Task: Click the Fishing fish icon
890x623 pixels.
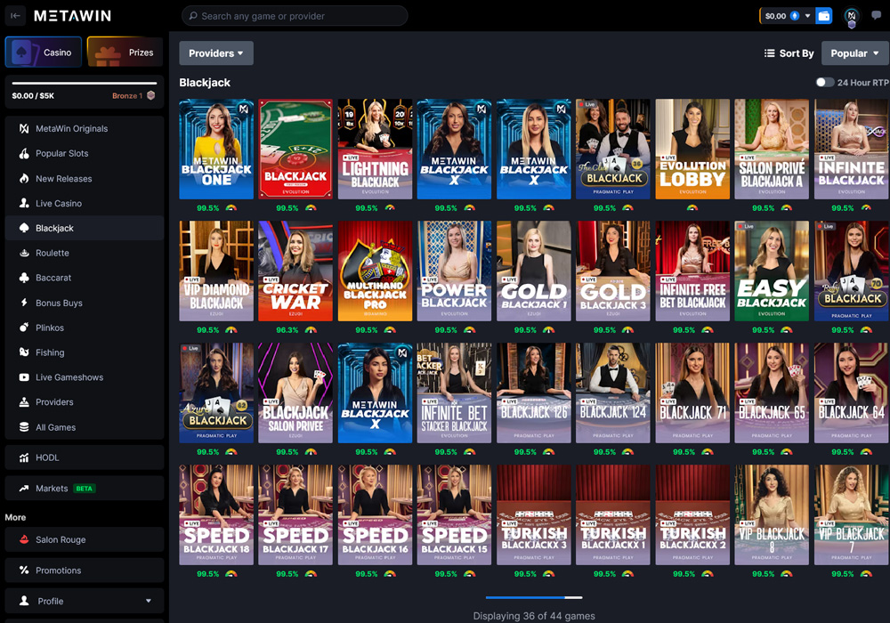Action: pyautogui.click(x=24, y=352)
